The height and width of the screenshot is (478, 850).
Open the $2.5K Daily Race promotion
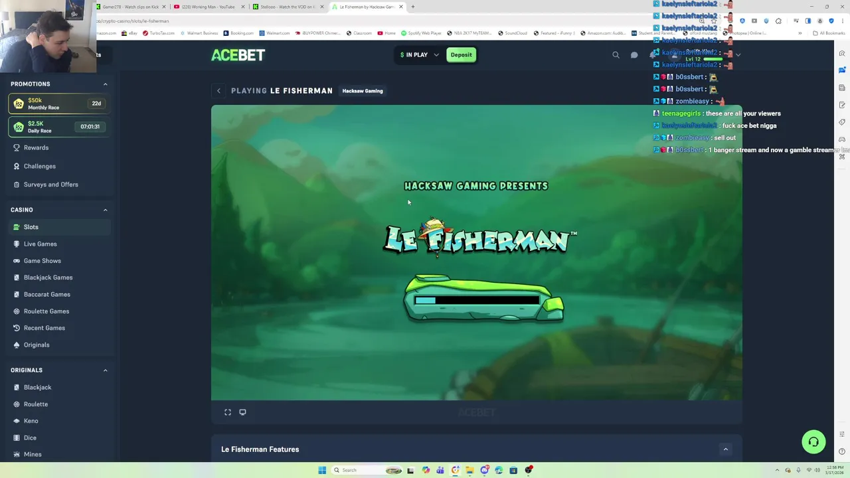click(x=58, y=126)
